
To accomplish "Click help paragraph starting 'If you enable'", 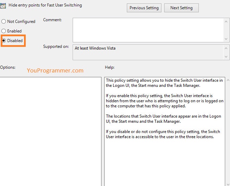I will tap(165, 101).
